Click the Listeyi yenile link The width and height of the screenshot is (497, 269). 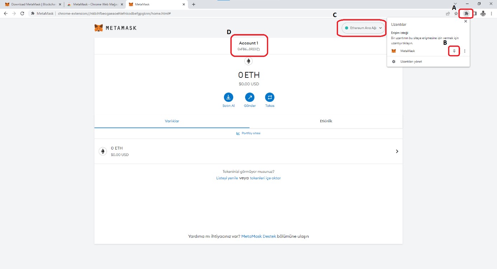coord(227,178)
